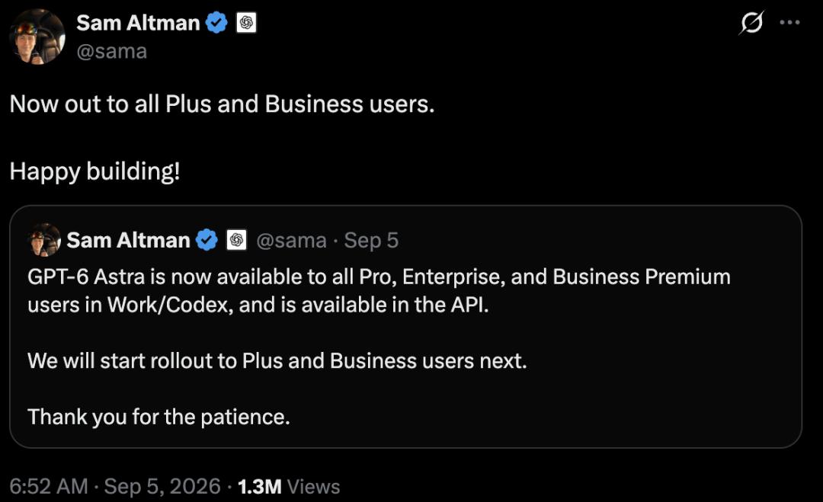The image size is (823, 502).
Task: Open the quoted GPT-6 Astra tweet text
Action: [x=379, y=290]
